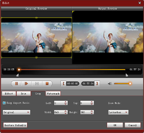The width and height of the screenshot is (144, 133).
Task: Open the Watermark tab
Action: [53, 94]
